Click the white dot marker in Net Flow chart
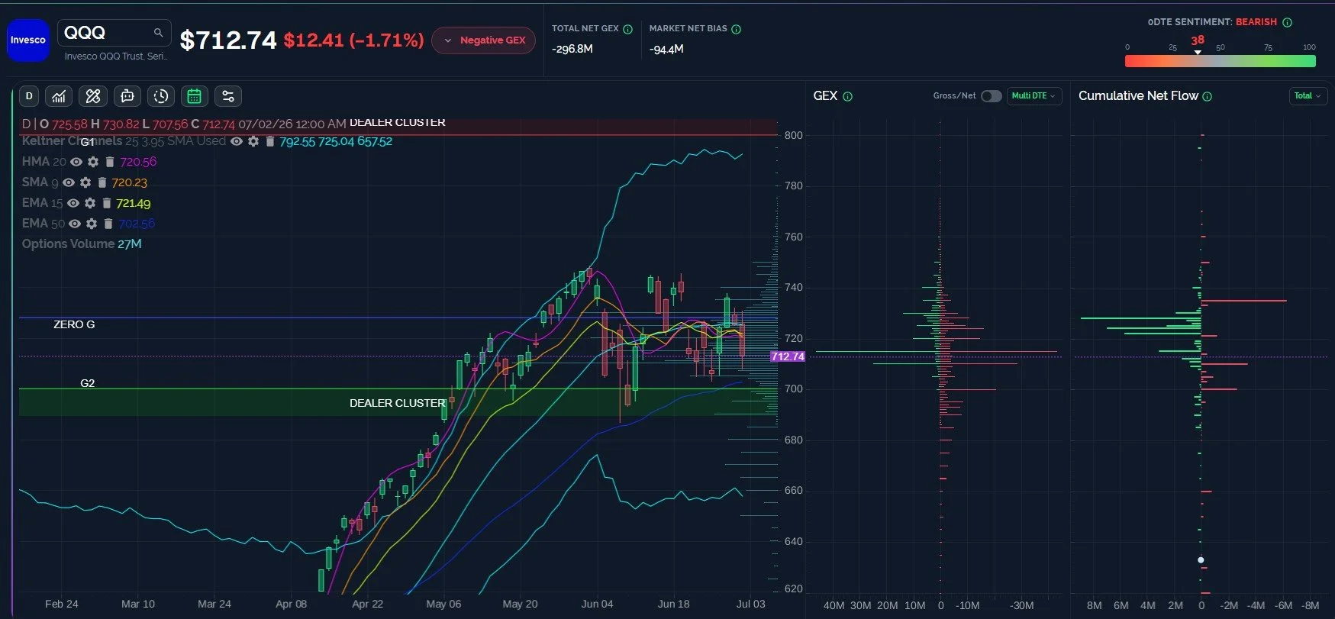1335x619 pixels. pyautogui.click(x=1201, y=560)
